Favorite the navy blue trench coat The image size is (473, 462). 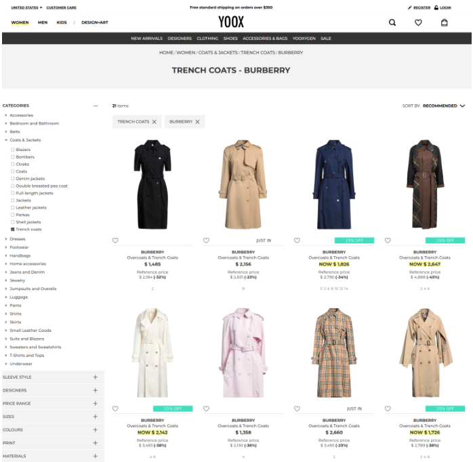pos(297,240)
